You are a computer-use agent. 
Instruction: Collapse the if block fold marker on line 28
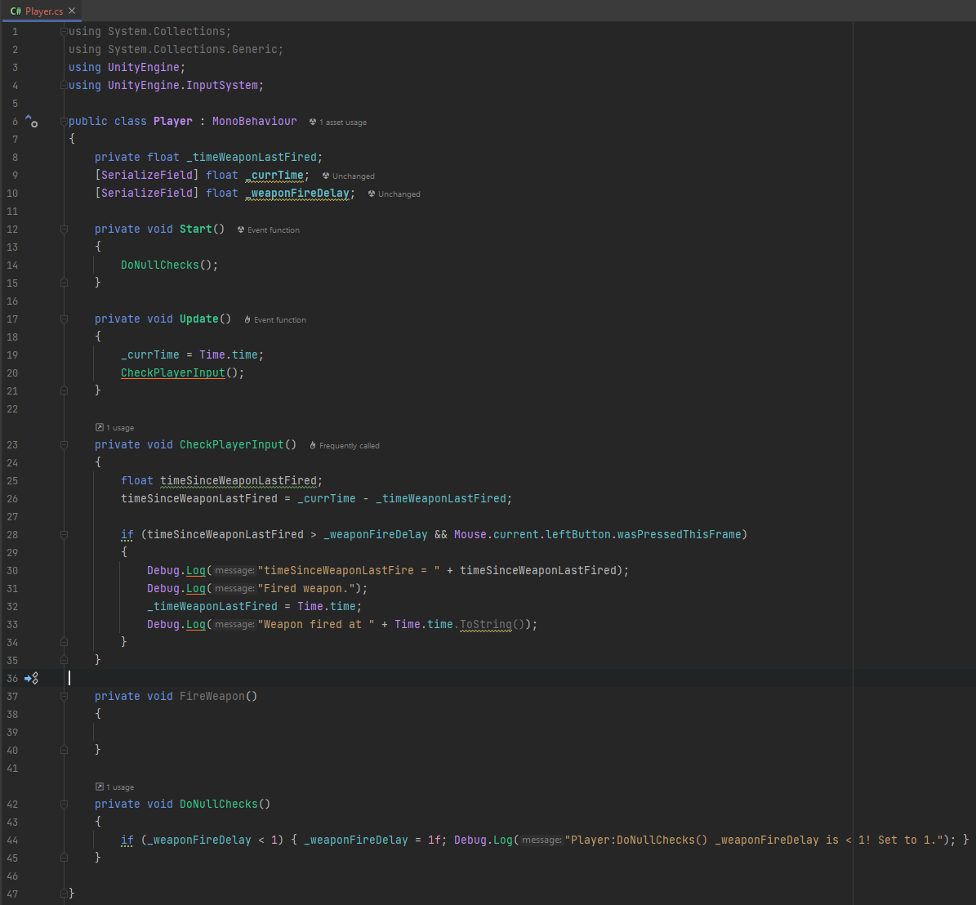coord(64,534)
